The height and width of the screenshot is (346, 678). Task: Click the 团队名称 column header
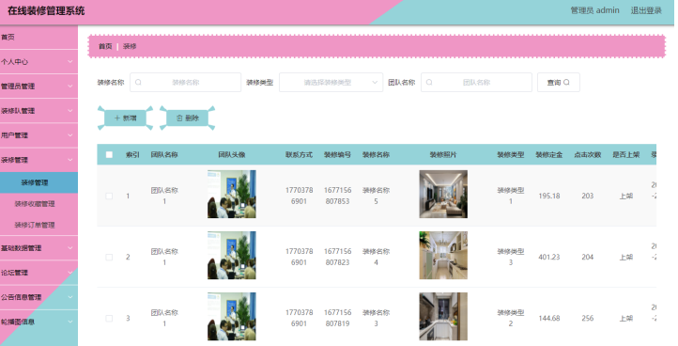click(164, 154)
